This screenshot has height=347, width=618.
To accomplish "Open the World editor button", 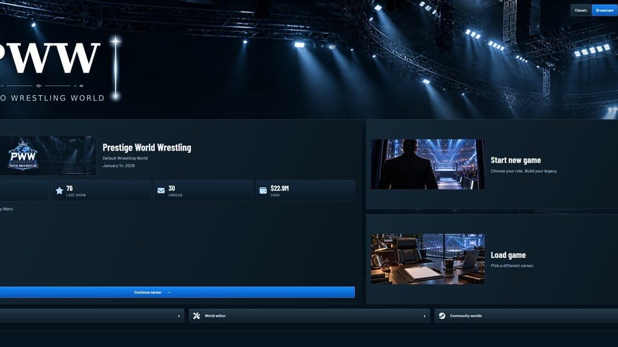I will [310, 316].
